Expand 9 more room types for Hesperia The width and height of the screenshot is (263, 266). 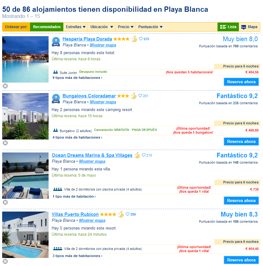point(77,78)
